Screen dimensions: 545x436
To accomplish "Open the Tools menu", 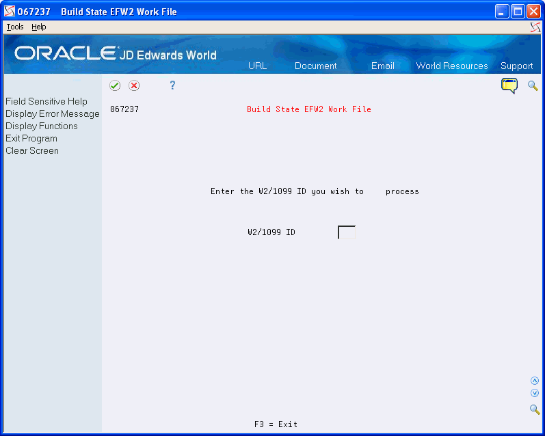I will pos(15,27).
